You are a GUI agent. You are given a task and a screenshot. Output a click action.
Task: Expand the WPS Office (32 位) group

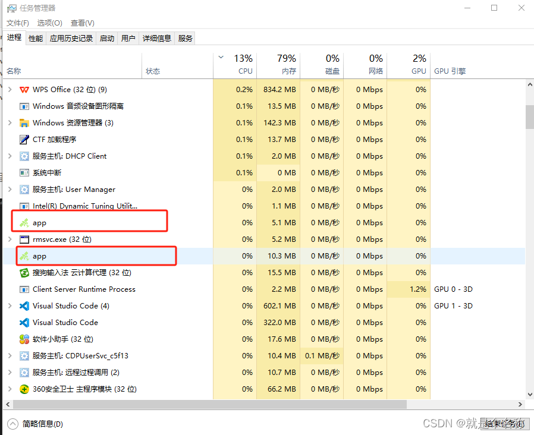coord(10,90)
